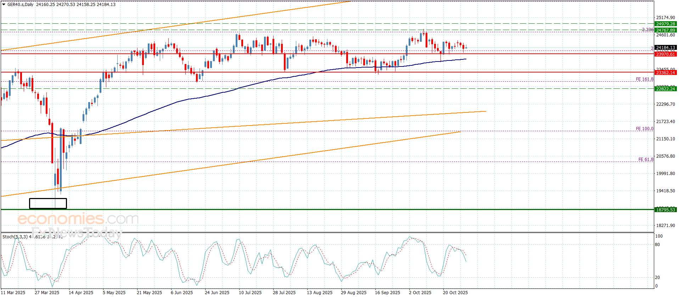Click the green 24767.89 level price tag

[666, 30]
